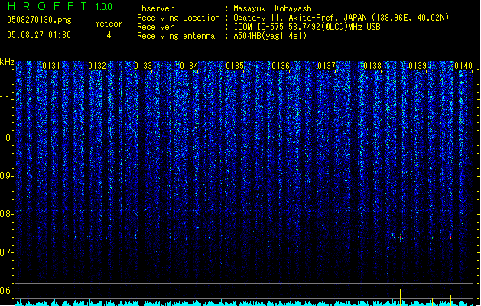
Task: Click the Receiving antenna label
Action: point(176,36)
